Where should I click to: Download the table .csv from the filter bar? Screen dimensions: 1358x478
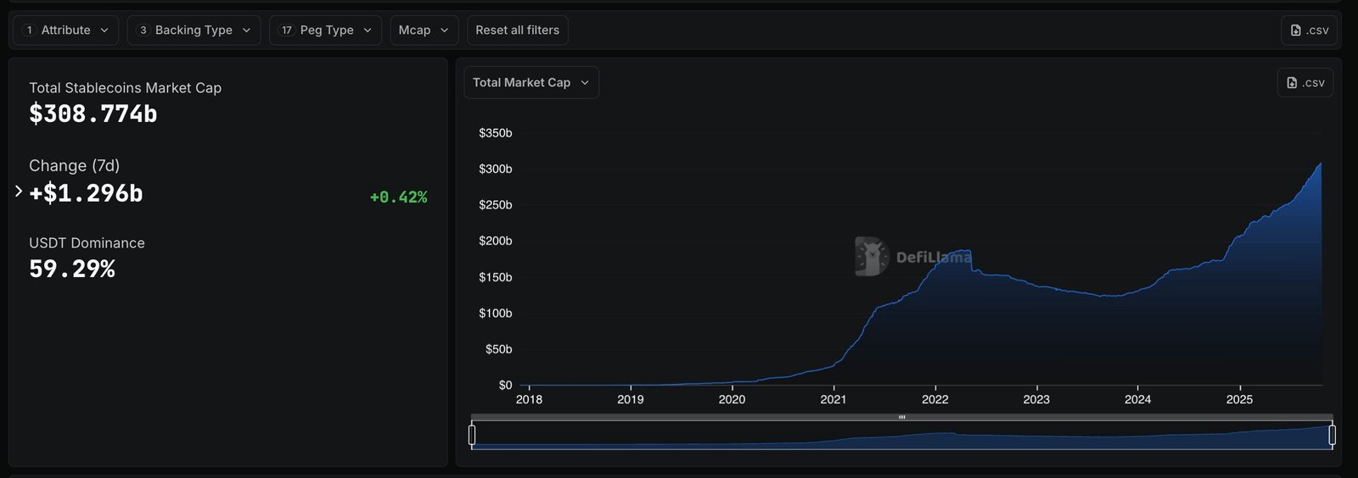tap(1309, 30)
